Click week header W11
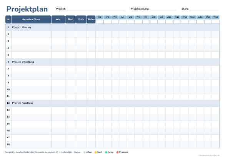The height and width of the screenshot is (159, 225). [177, 17]
